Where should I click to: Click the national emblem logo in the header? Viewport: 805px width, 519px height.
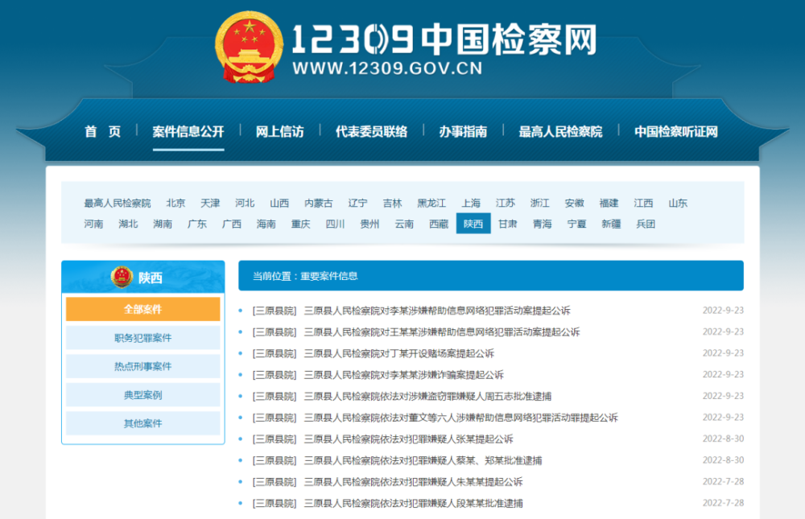click(x=249, y=47)
